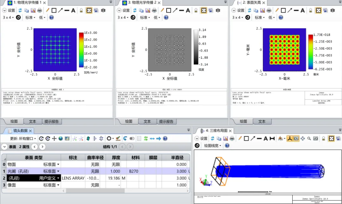342x204 pixels.
Task: Click the dimension measure tool in 三维布局图 toolbar
Action: (x=272, y=138)
